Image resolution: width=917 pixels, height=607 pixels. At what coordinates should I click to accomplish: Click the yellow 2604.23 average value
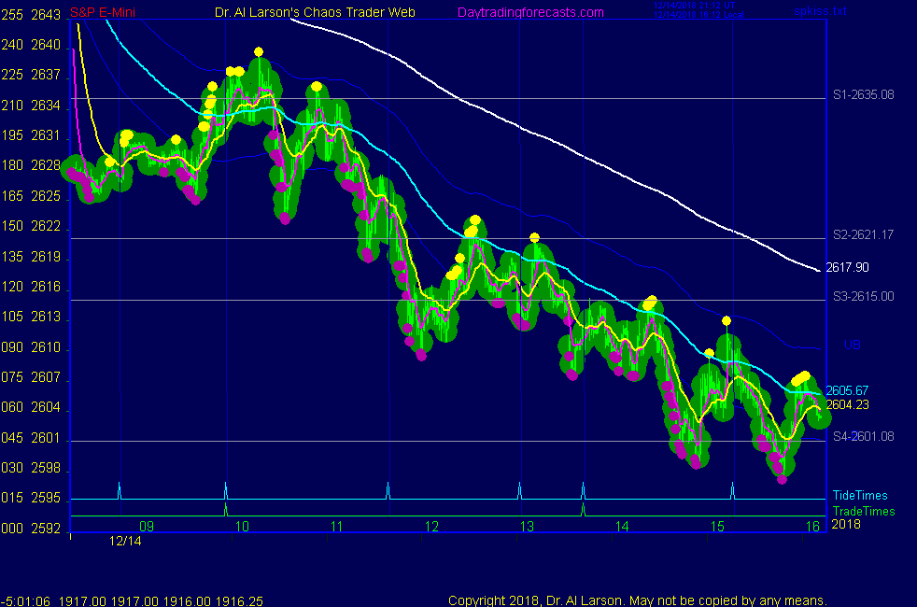pos(847,404)
